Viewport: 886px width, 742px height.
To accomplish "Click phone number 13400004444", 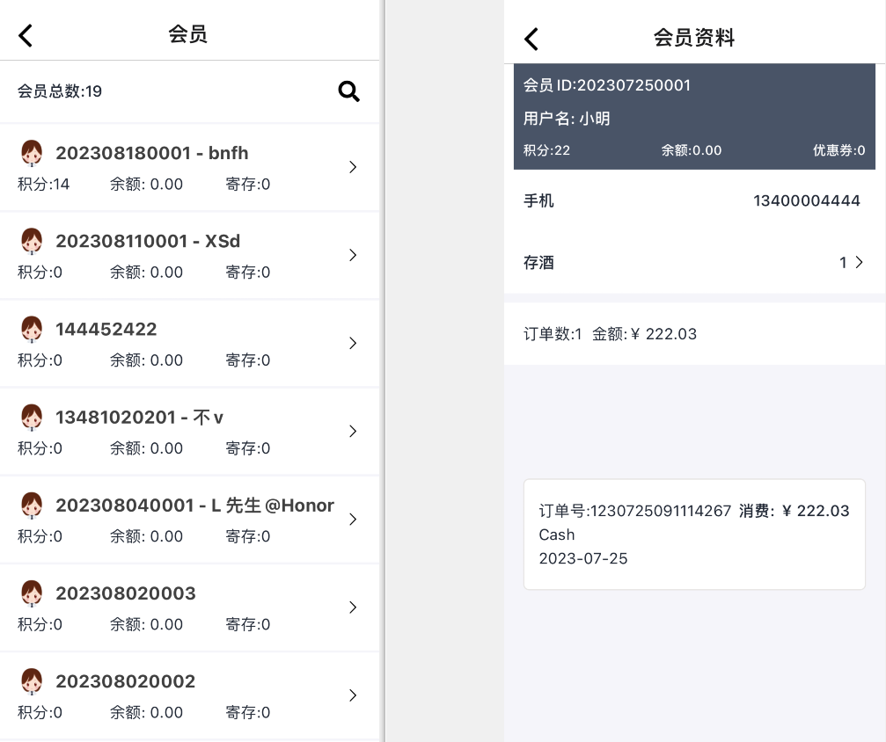I will click(x=806, y=200).
